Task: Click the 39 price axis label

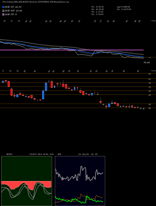Action: (149, 108)
